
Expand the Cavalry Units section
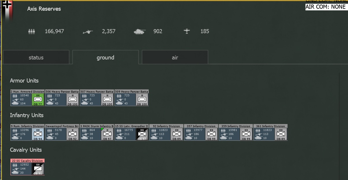[x=26, y=150]
